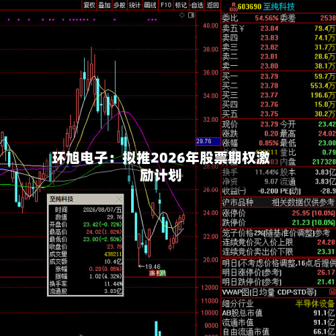Click popup 成交量 value 438211
Image resolution: width=336 pixels, height=336 pixels.
click(x=113, y=254)
